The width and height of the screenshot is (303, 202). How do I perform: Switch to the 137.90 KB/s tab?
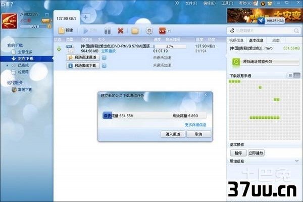[x=67, y=18]
